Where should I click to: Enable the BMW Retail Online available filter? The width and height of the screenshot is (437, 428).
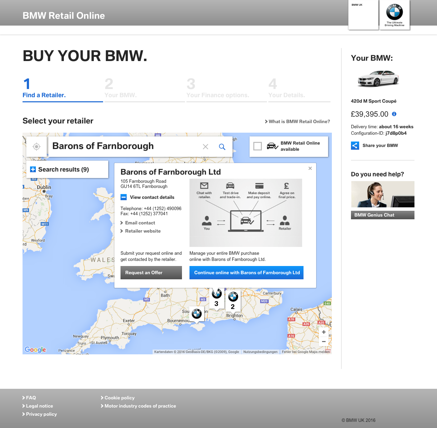click(258, 146)
